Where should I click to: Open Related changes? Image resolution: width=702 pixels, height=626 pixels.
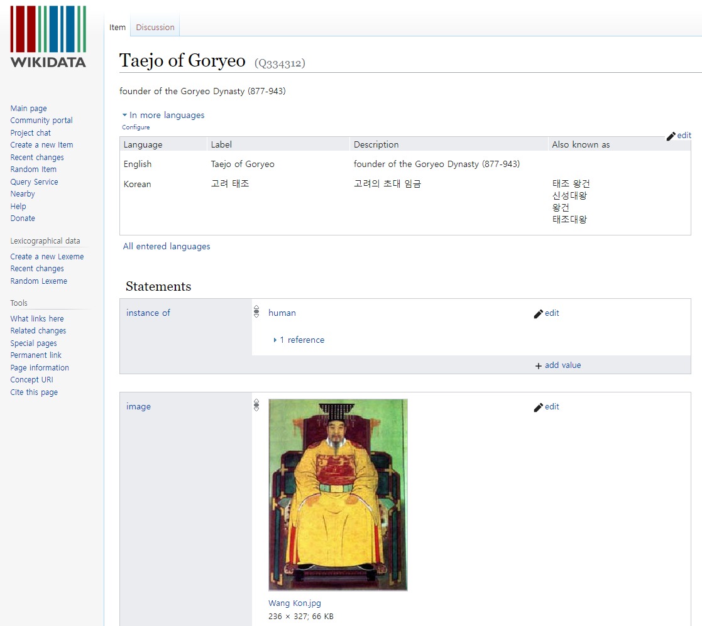coord(38,331)
